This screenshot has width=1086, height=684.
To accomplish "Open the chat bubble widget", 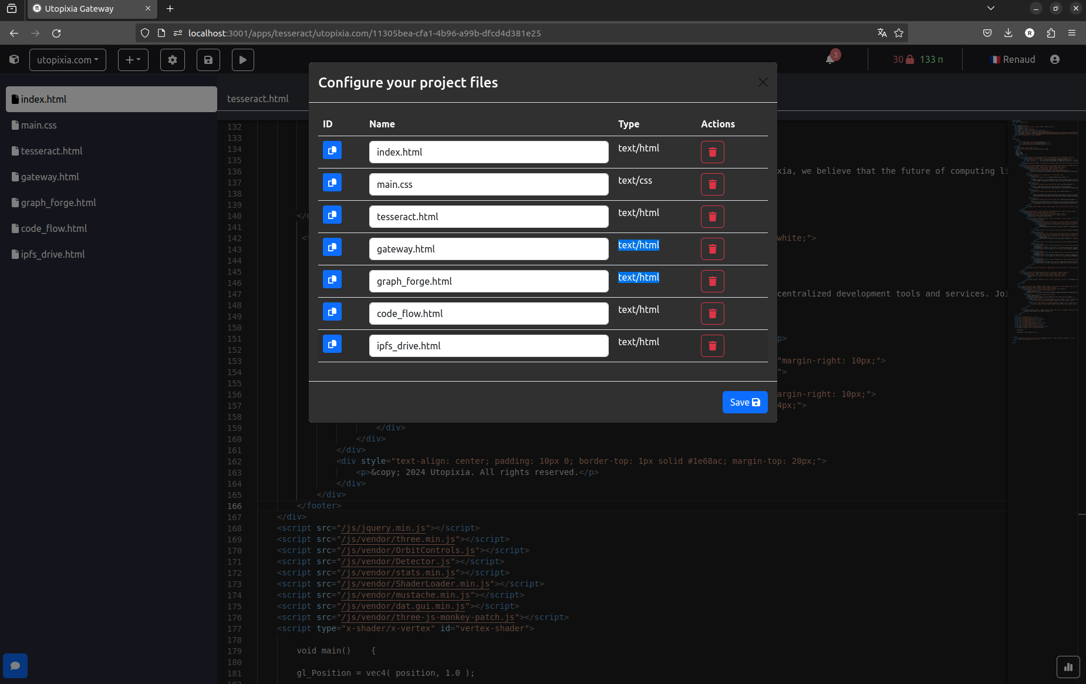I will click(15, 666).
